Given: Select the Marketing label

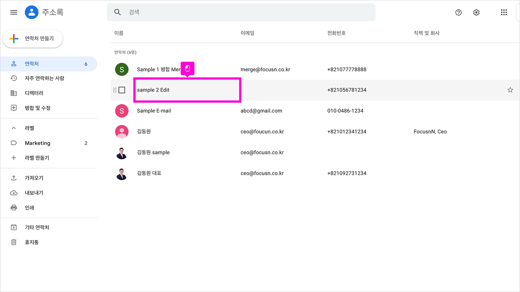Looking at the screenshot, I should coord(37,143).
